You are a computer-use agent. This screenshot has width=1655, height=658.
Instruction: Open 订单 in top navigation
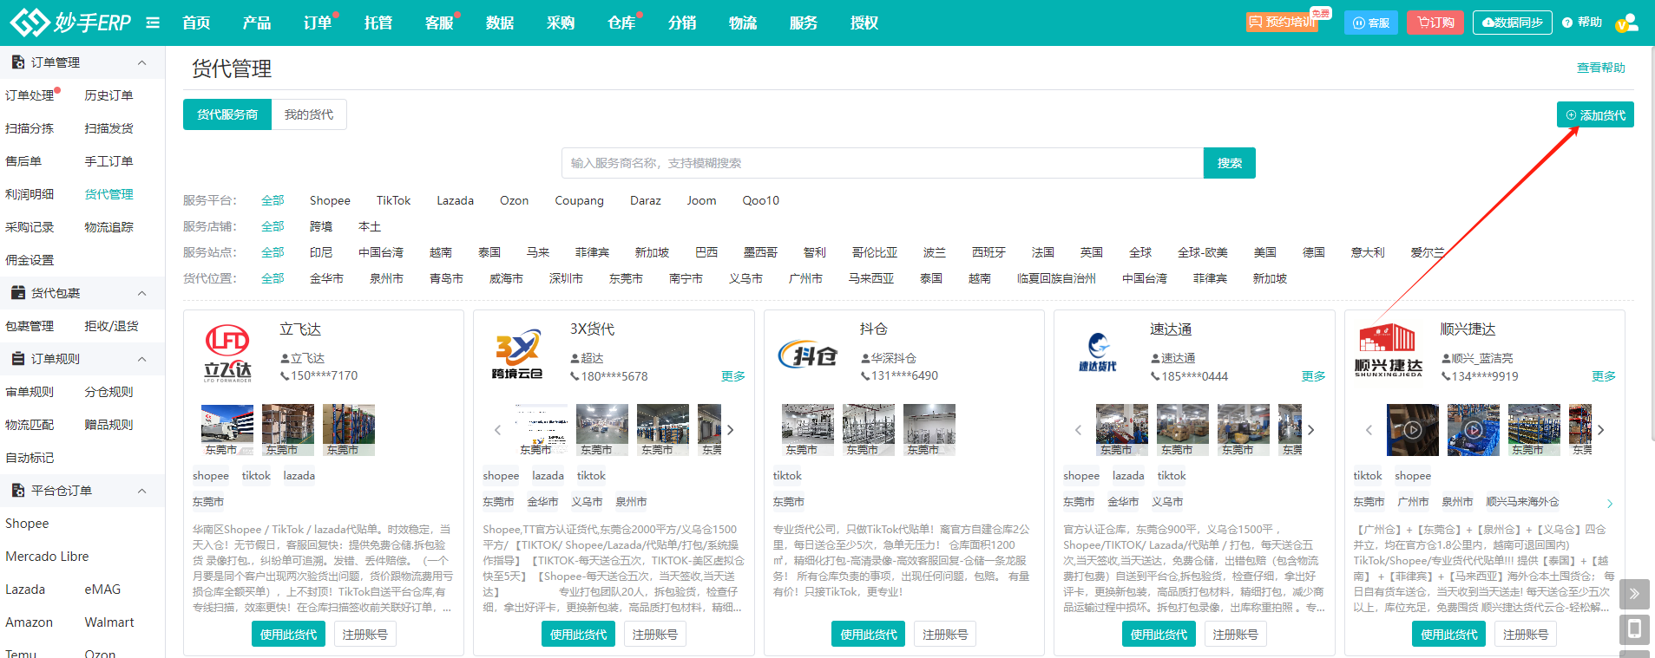click(318, 23)
